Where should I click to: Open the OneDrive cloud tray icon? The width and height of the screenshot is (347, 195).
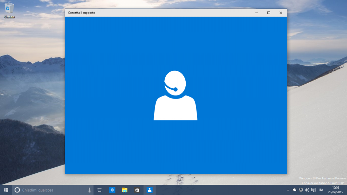click(294, 190)
